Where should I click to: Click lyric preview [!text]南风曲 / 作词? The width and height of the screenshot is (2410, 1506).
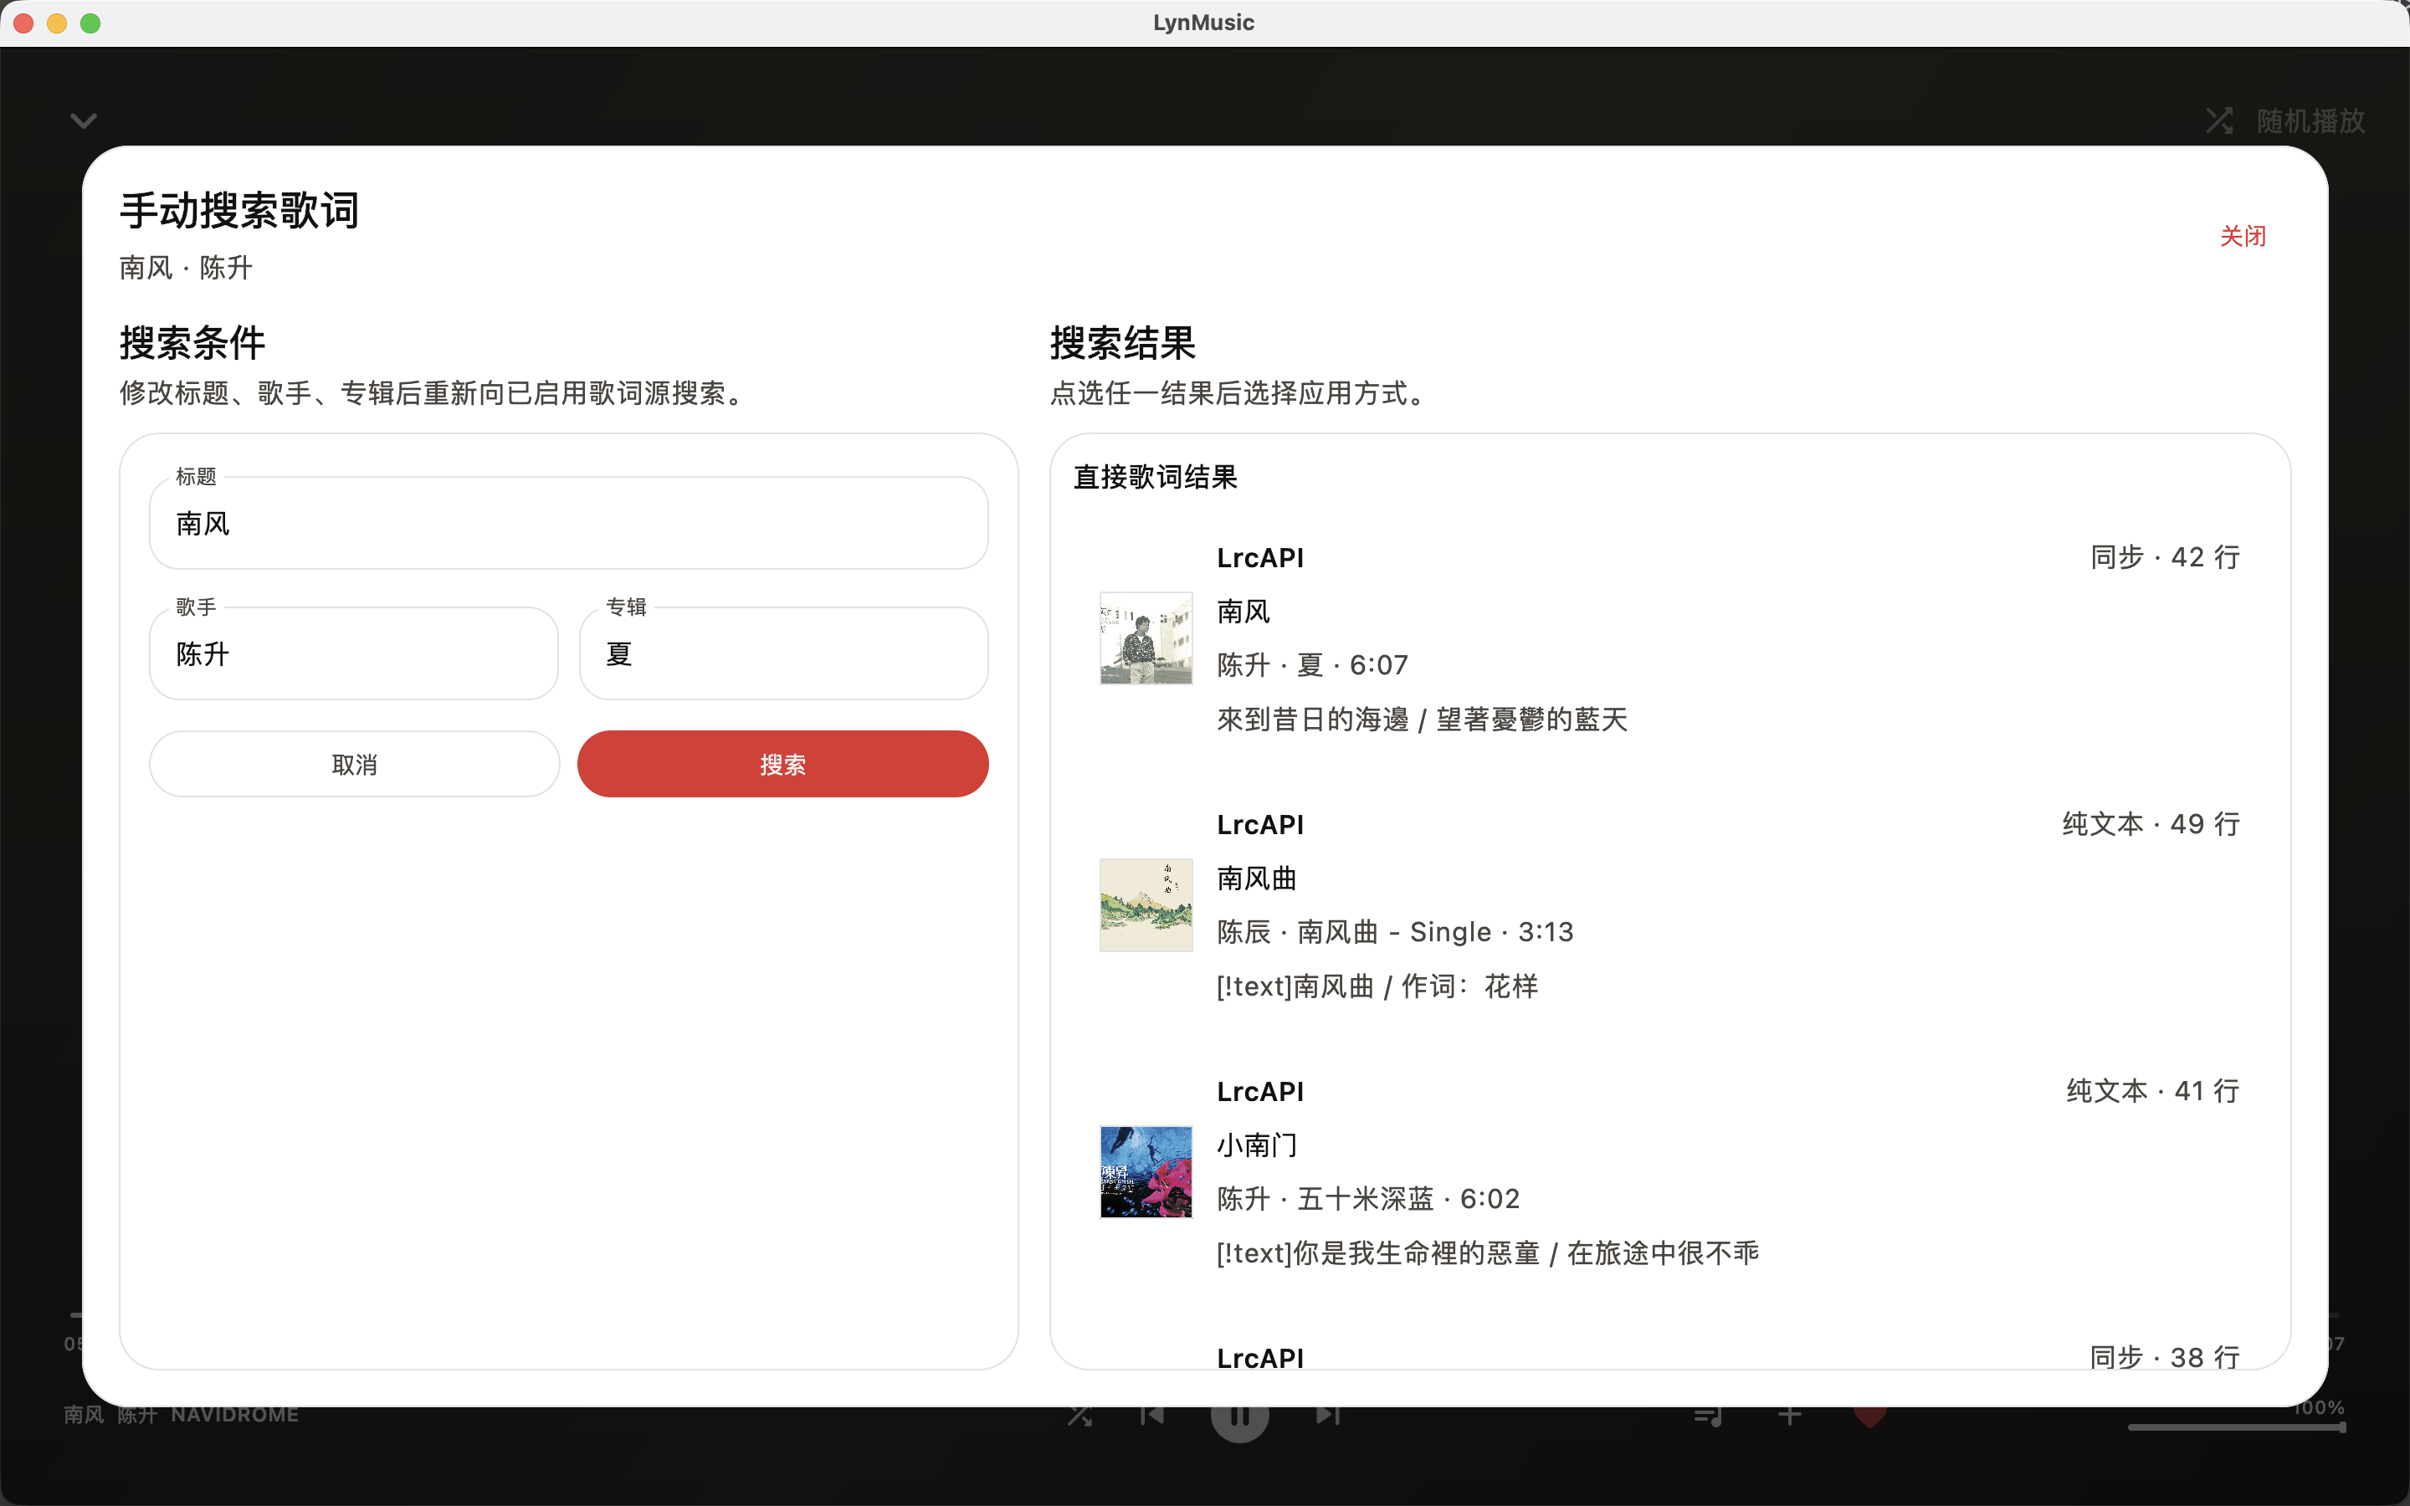[x=1377, y=986]
